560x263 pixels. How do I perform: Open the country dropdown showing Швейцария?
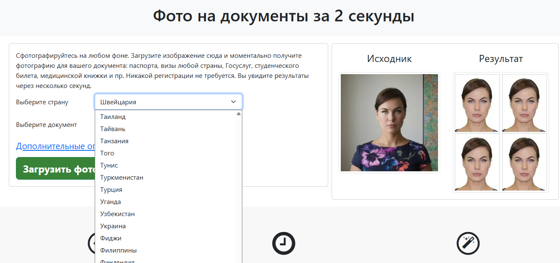pyautogui.click(x=169, y=102)
